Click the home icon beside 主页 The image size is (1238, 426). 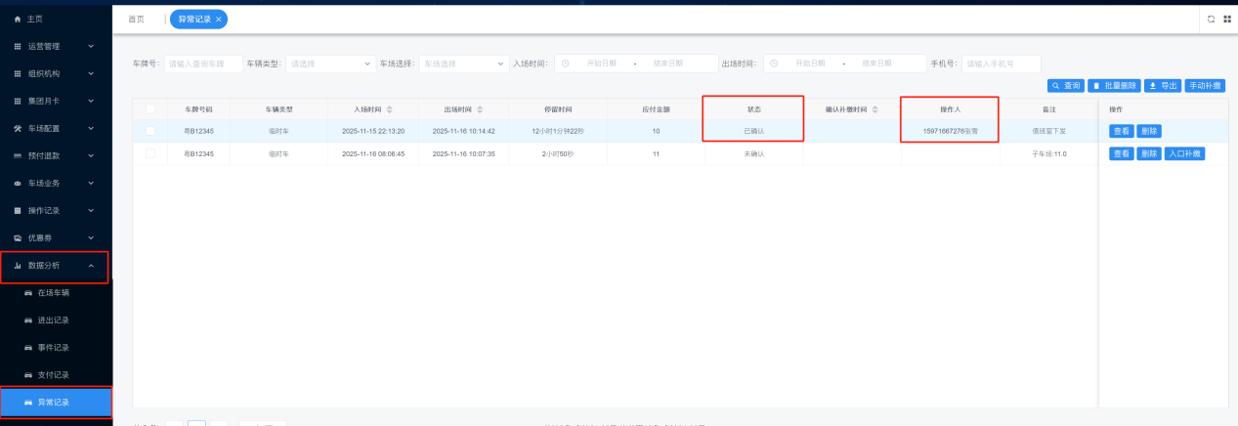[x=18, y=20]
